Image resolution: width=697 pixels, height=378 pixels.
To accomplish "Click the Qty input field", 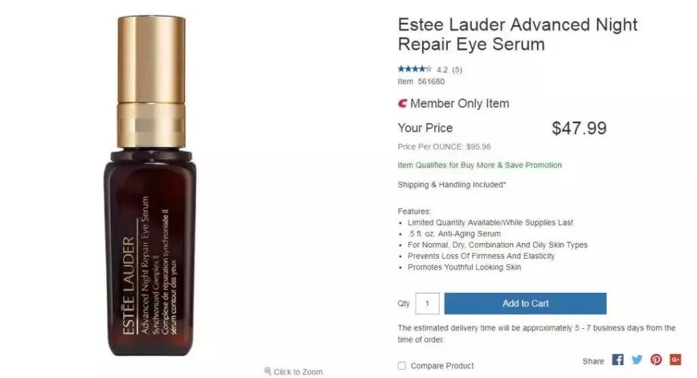I will point(427,303).
